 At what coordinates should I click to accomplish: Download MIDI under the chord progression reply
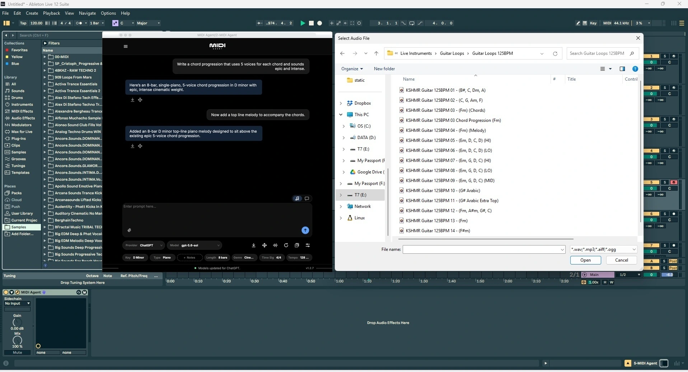(132, 100)
